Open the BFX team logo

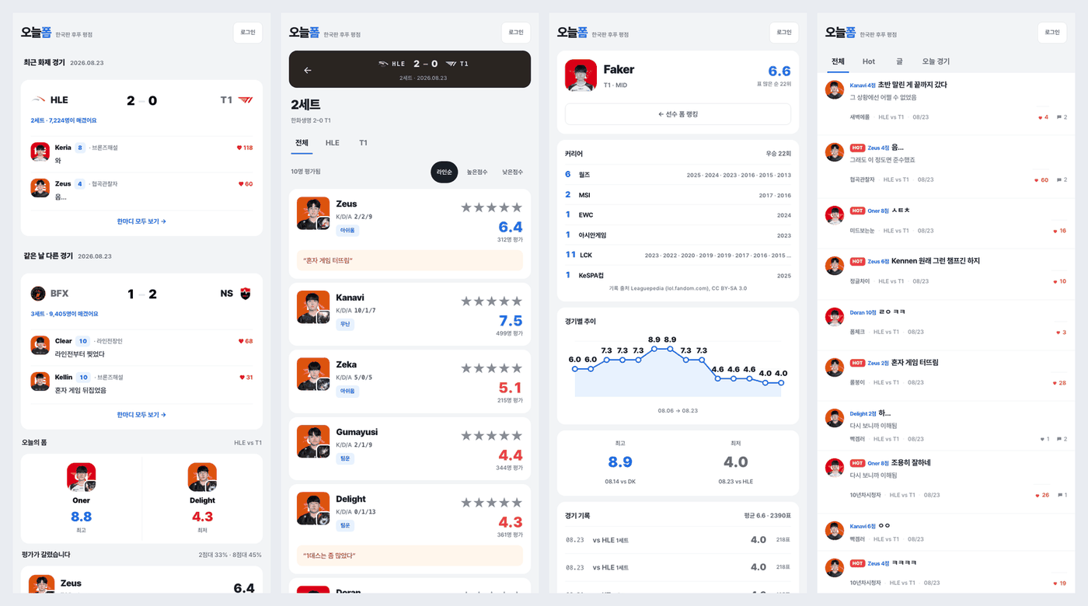(x=38, y=294)
